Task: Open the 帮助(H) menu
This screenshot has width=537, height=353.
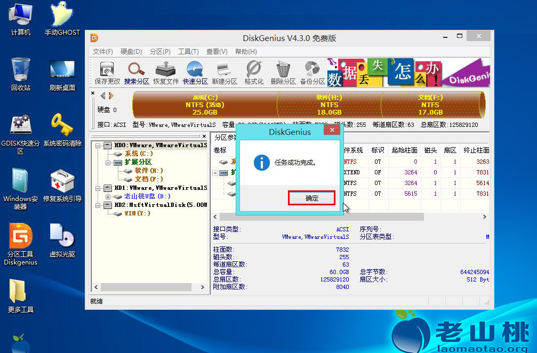Action: (245, 52)
